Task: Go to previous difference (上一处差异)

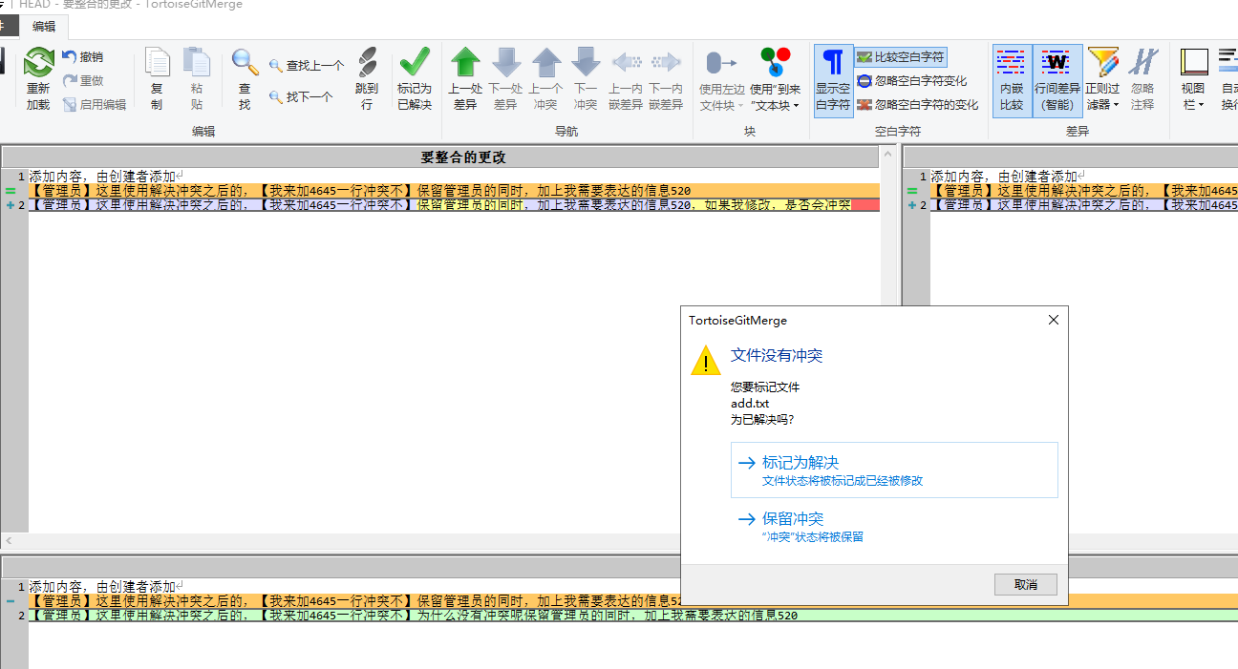Action: point(465,63)
